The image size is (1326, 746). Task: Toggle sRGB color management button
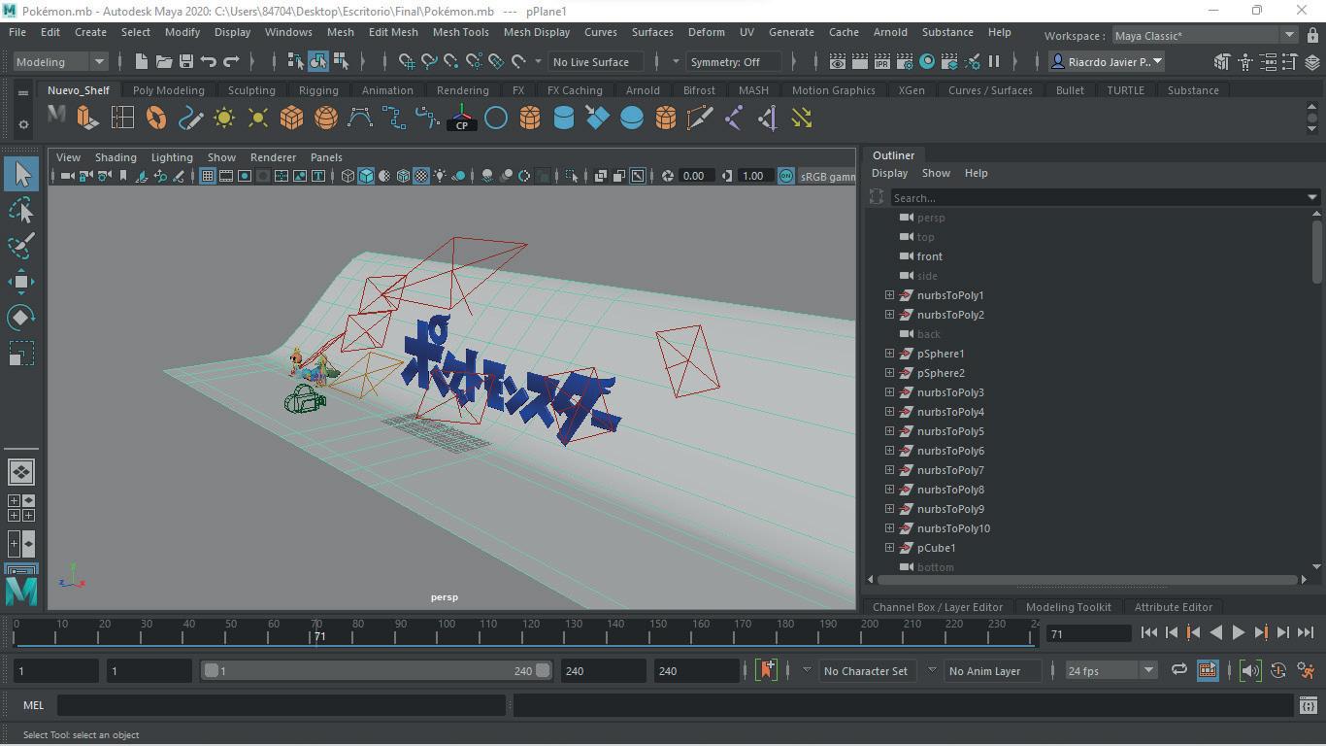(x=786, y=176)
